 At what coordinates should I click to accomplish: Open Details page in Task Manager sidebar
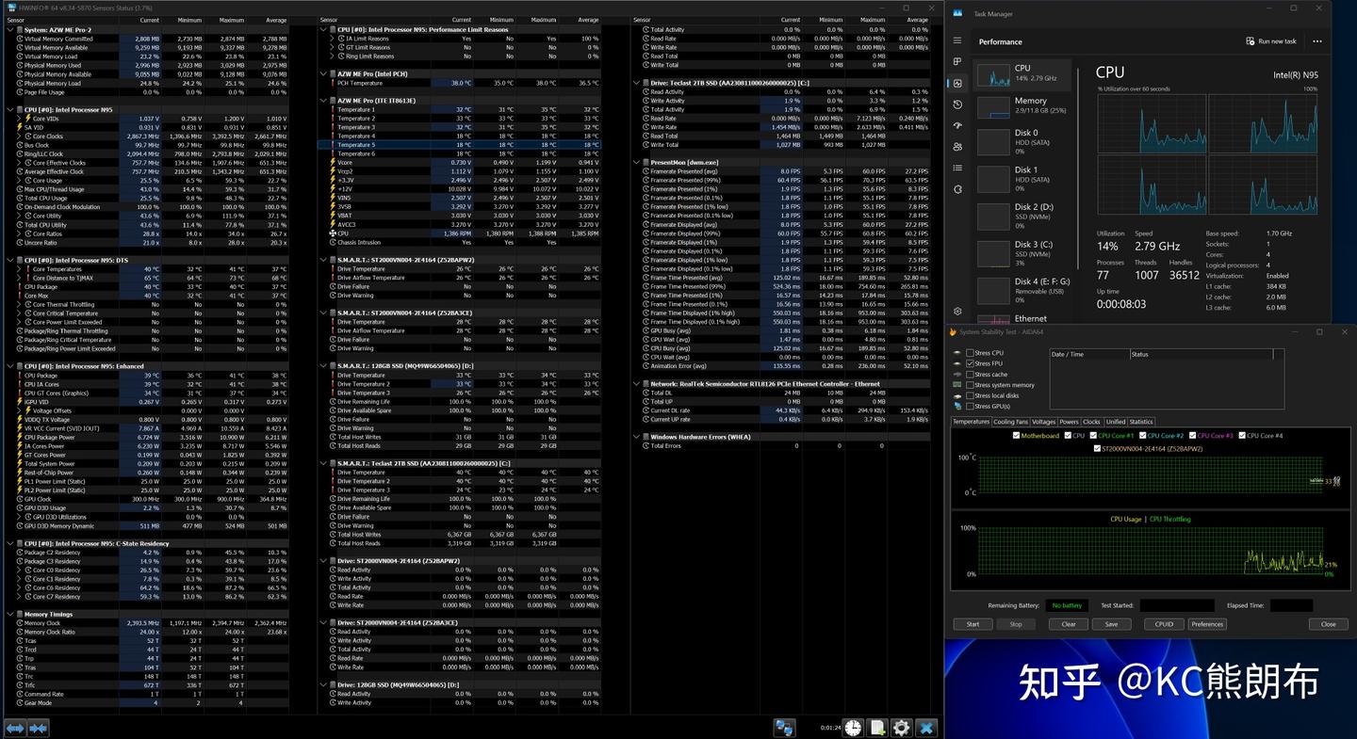click(x=957, y=168)
